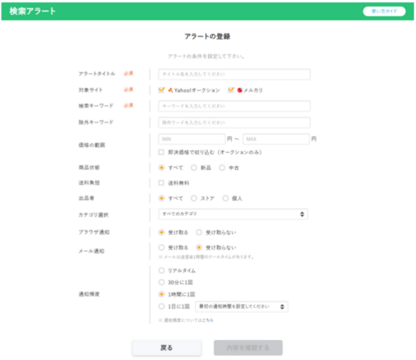
Task: Select 受け取らない for メール通知
Action: [199, 248]
